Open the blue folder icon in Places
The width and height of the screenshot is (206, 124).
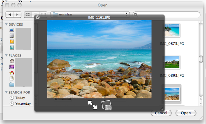[x=12, y=84]
